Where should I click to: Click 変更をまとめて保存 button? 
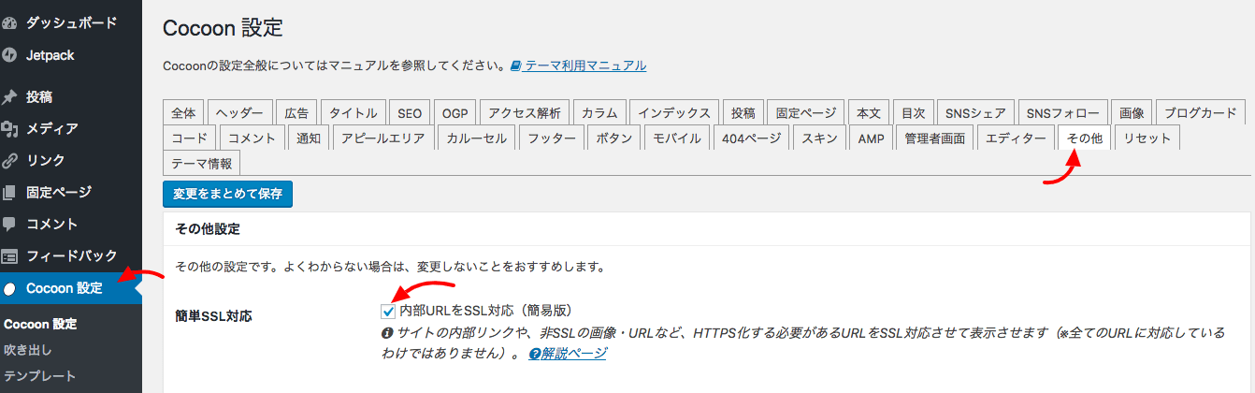click(x=227, y=194)
